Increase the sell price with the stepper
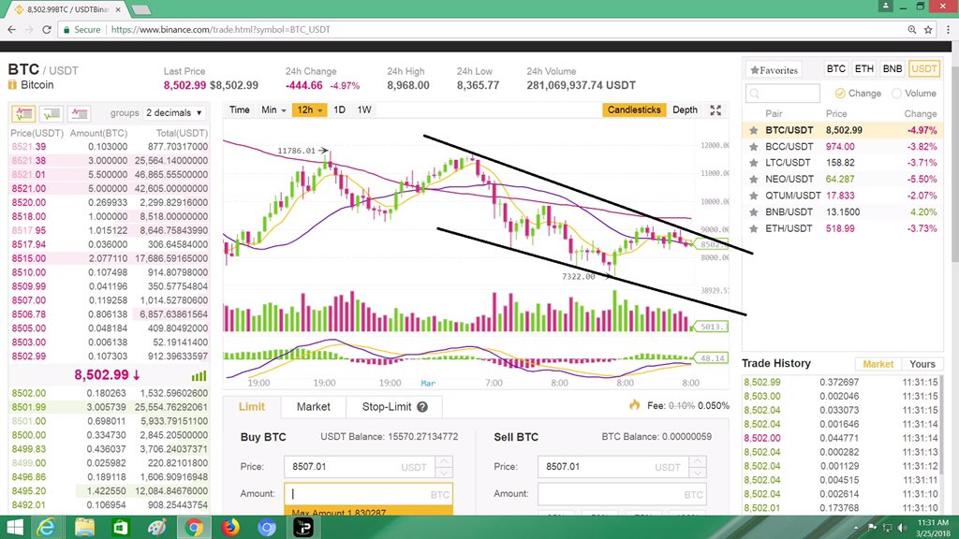Screen dimensions: 959x539 pyautogui.click(x=698, y=461)
